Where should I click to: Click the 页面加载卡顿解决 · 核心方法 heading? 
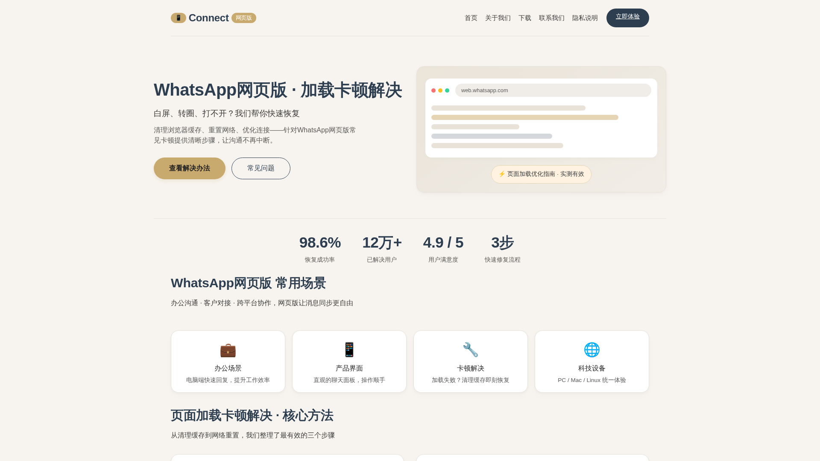pyautogui.click(x=252, y=415)
